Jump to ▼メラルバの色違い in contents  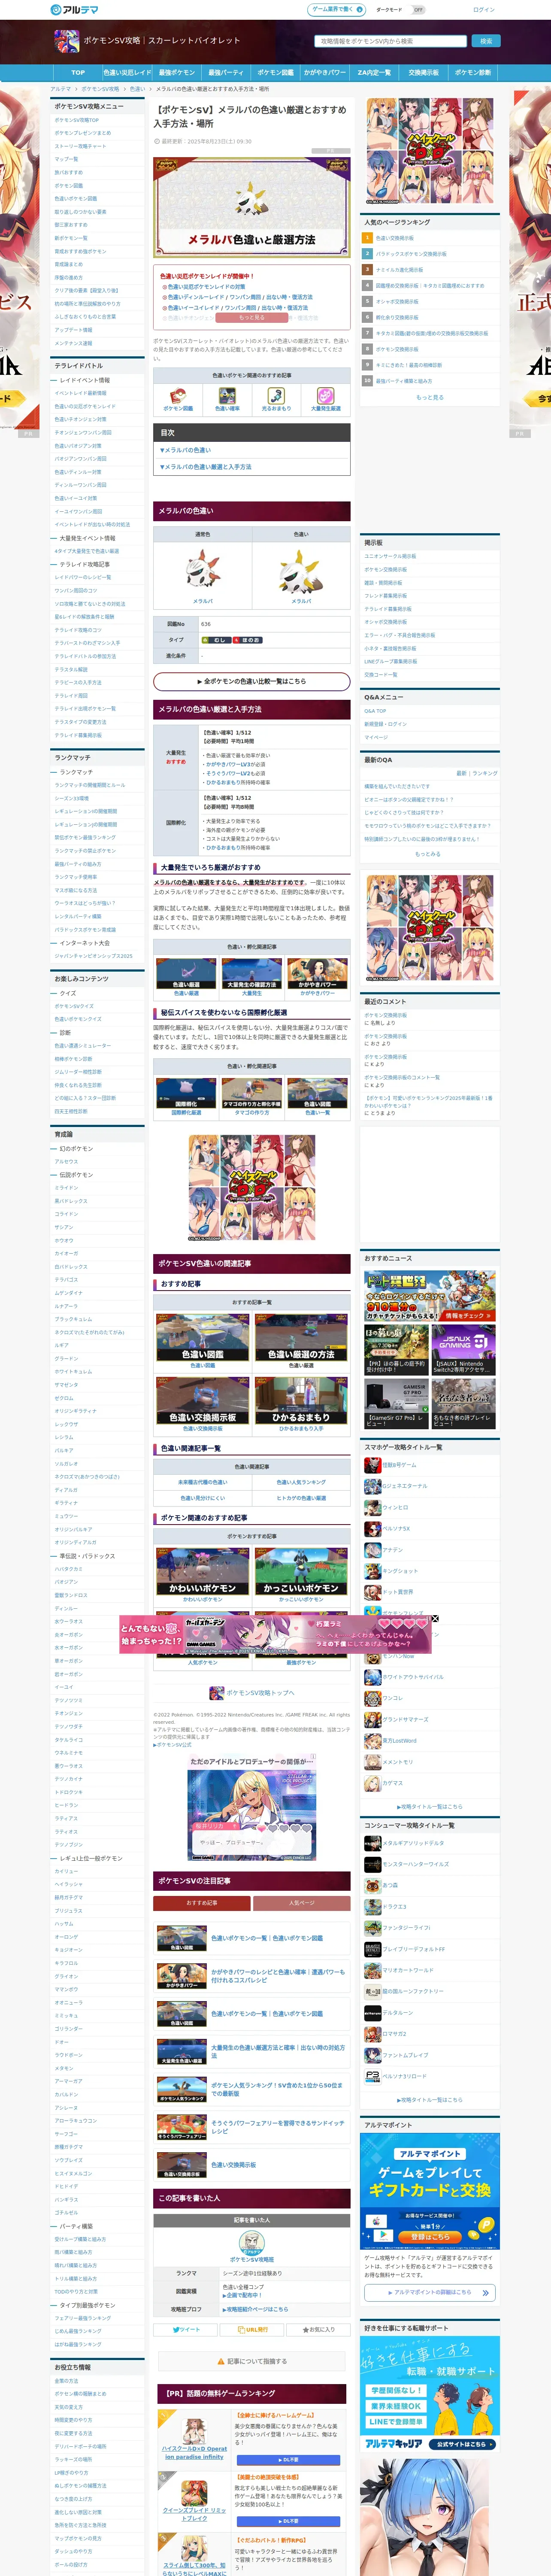click(x=186, y=450)
